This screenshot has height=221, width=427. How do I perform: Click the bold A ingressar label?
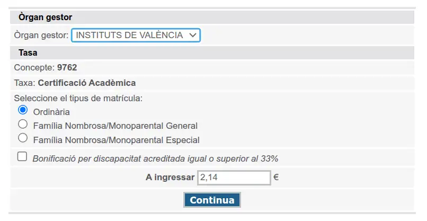[x=170, y=178]
